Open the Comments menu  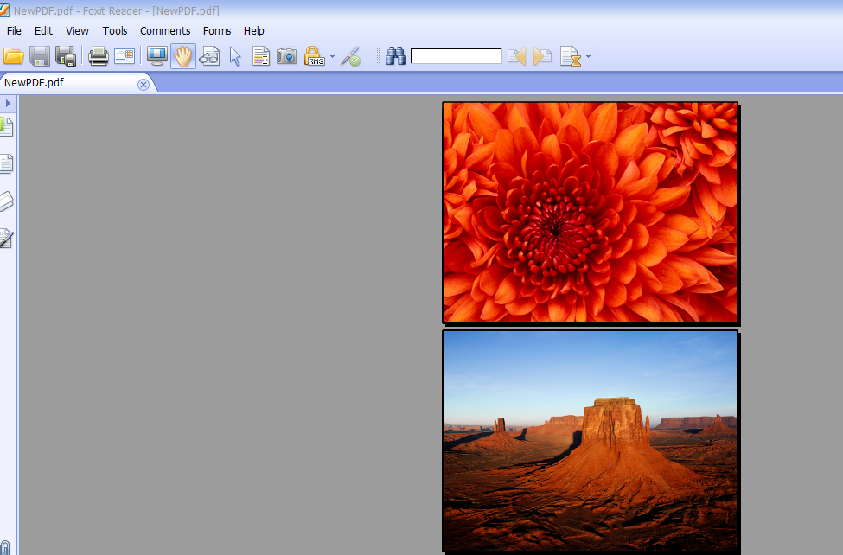(x=165, y=30)
